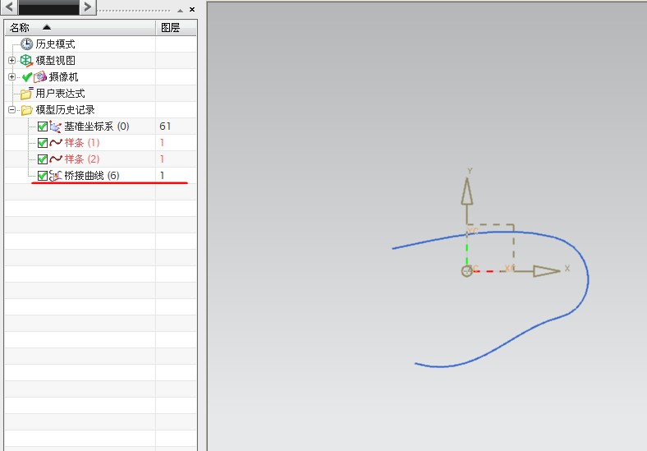Expand the 摄像机 node
647x451 pixels.
[12, 77]
